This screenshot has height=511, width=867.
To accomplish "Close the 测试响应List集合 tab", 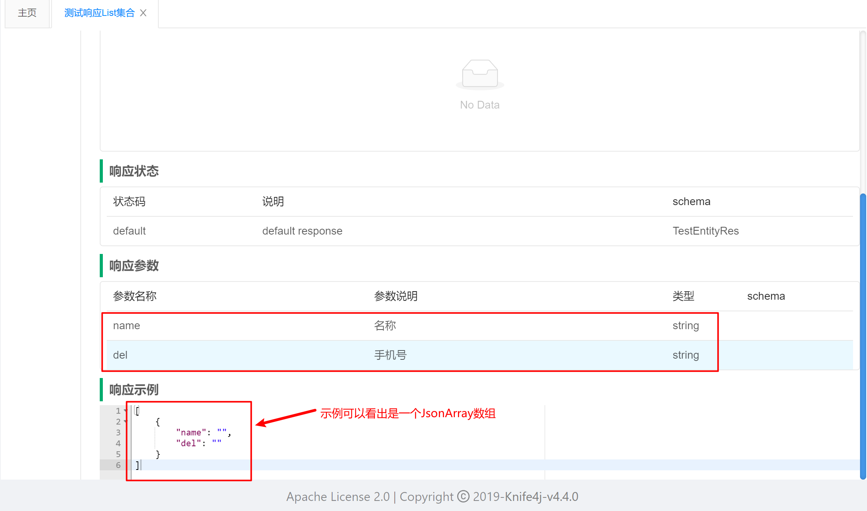I will click(x=143, y=13).
